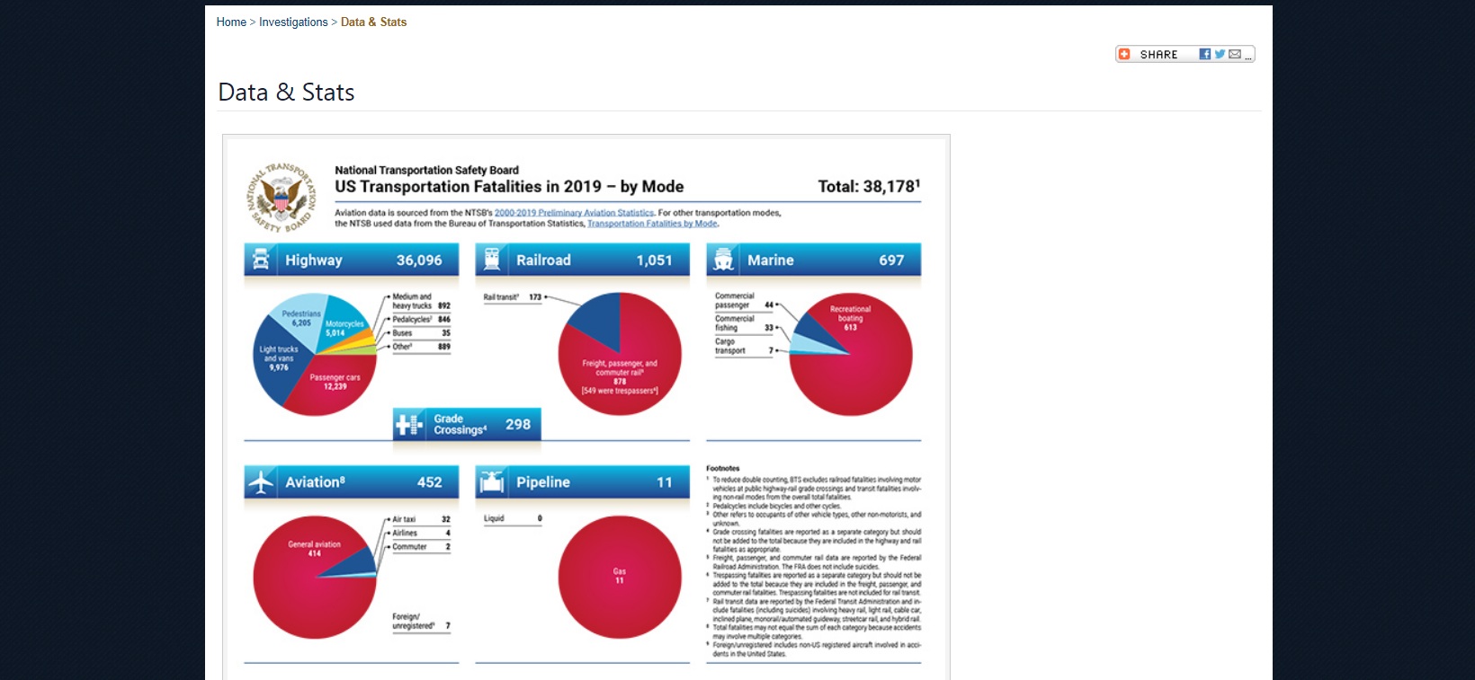Click the 'Liquid 0' pipeline label

(513, 518)
